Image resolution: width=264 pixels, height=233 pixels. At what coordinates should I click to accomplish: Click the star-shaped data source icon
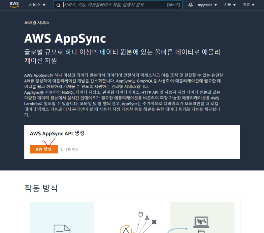point(154,221)
